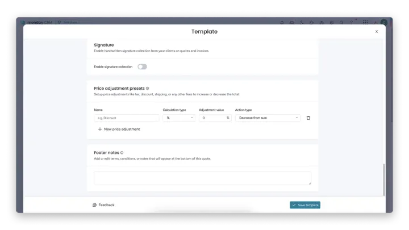409x230 pixels.
Task: Add a New price adjustment
Action: (x=119, y=129)
